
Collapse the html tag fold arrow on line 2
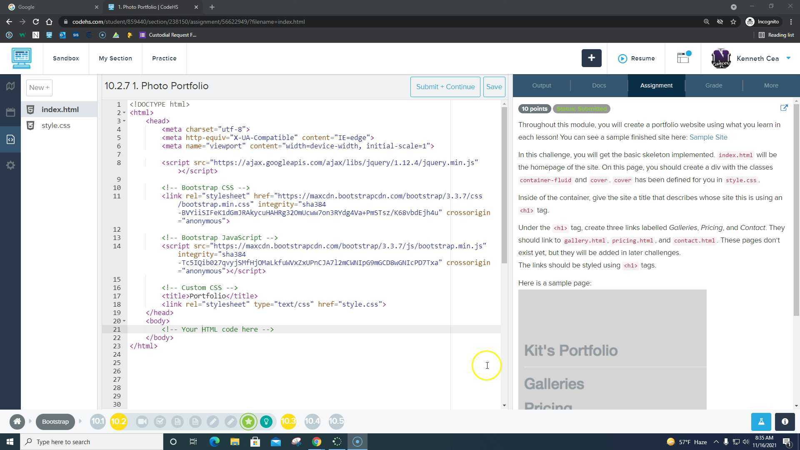pos(124,113)
